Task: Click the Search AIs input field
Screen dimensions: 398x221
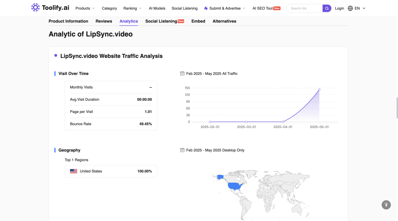Action: [305, 8]
